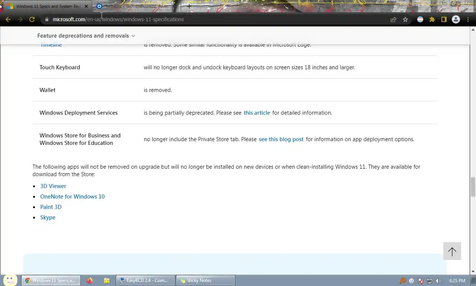Viewport: 476px width, 286px height.
Task: Open the Extensions puzzle icon
Action: coord(432,19)
